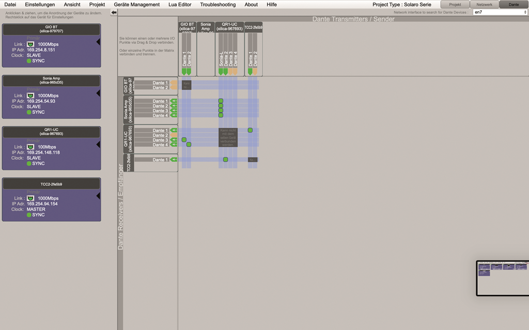The image size is (529, 330).
Task: Select GIO BT device card header
Action: click(51, 29)
